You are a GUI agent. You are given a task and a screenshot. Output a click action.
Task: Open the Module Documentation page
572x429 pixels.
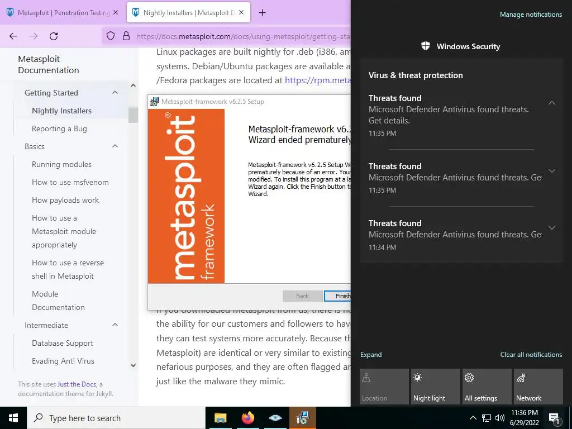coord(58,301)
